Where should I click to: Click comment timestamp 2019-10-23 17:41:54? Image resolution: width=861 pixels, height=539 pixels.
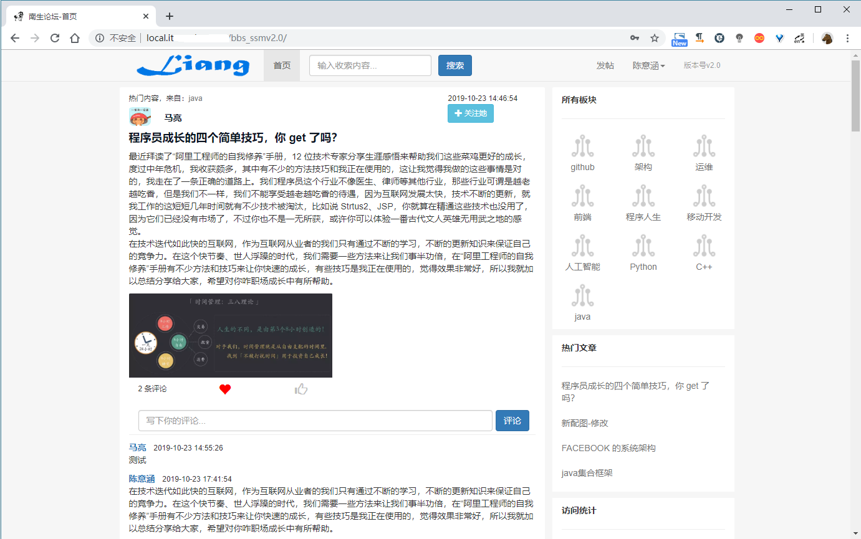click(197, 479)
